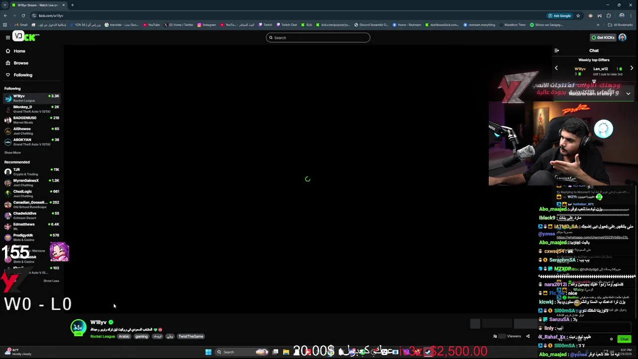
Task: Select the gaming tag
Action: [141, 337]
